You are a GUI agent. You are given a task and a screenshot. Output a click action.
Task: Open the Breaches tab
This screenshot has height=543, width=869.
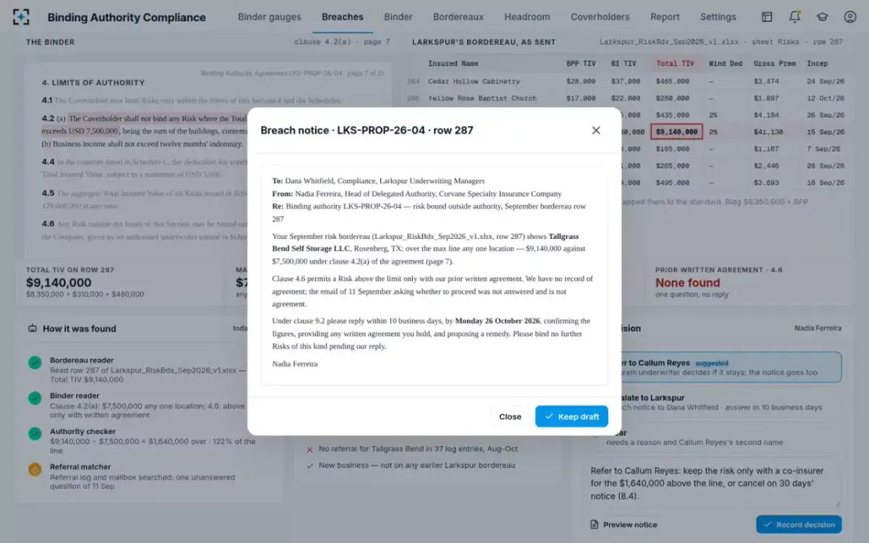click(x=343, y=17)
